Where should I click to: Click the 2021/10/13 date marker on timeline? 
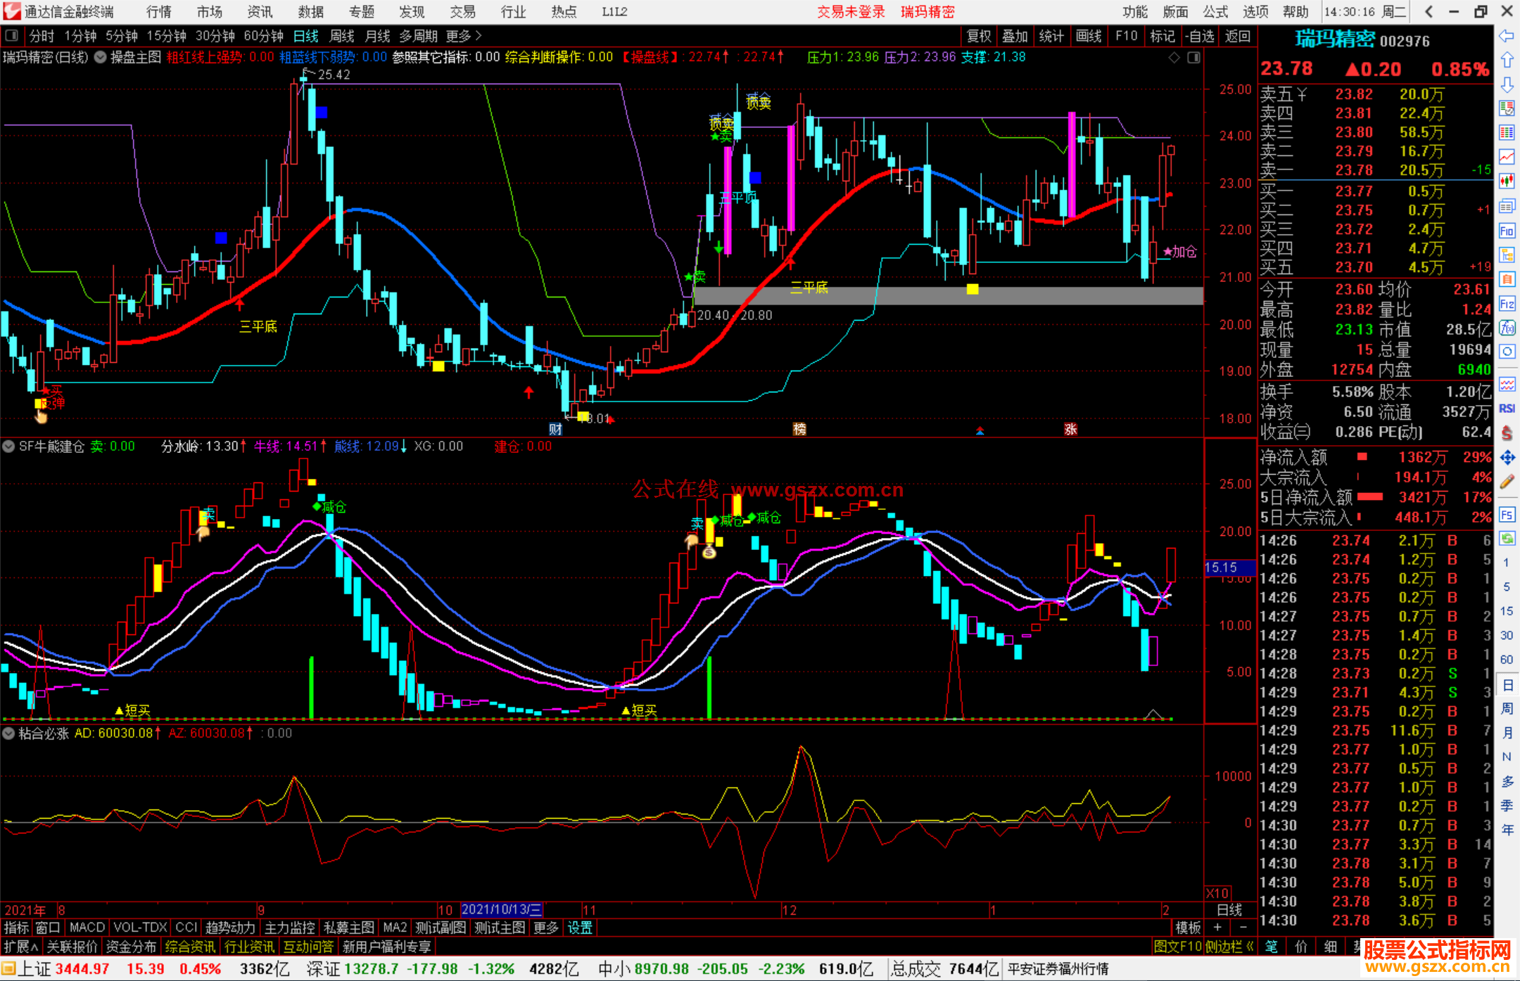(501, 910)
